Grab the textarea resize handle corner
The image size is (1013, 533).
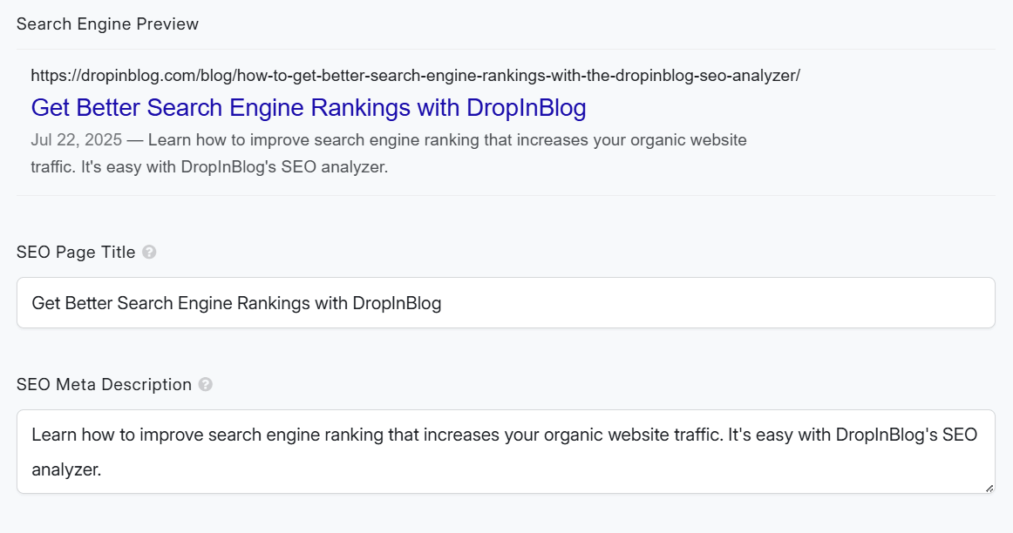[x=989, y=489]
